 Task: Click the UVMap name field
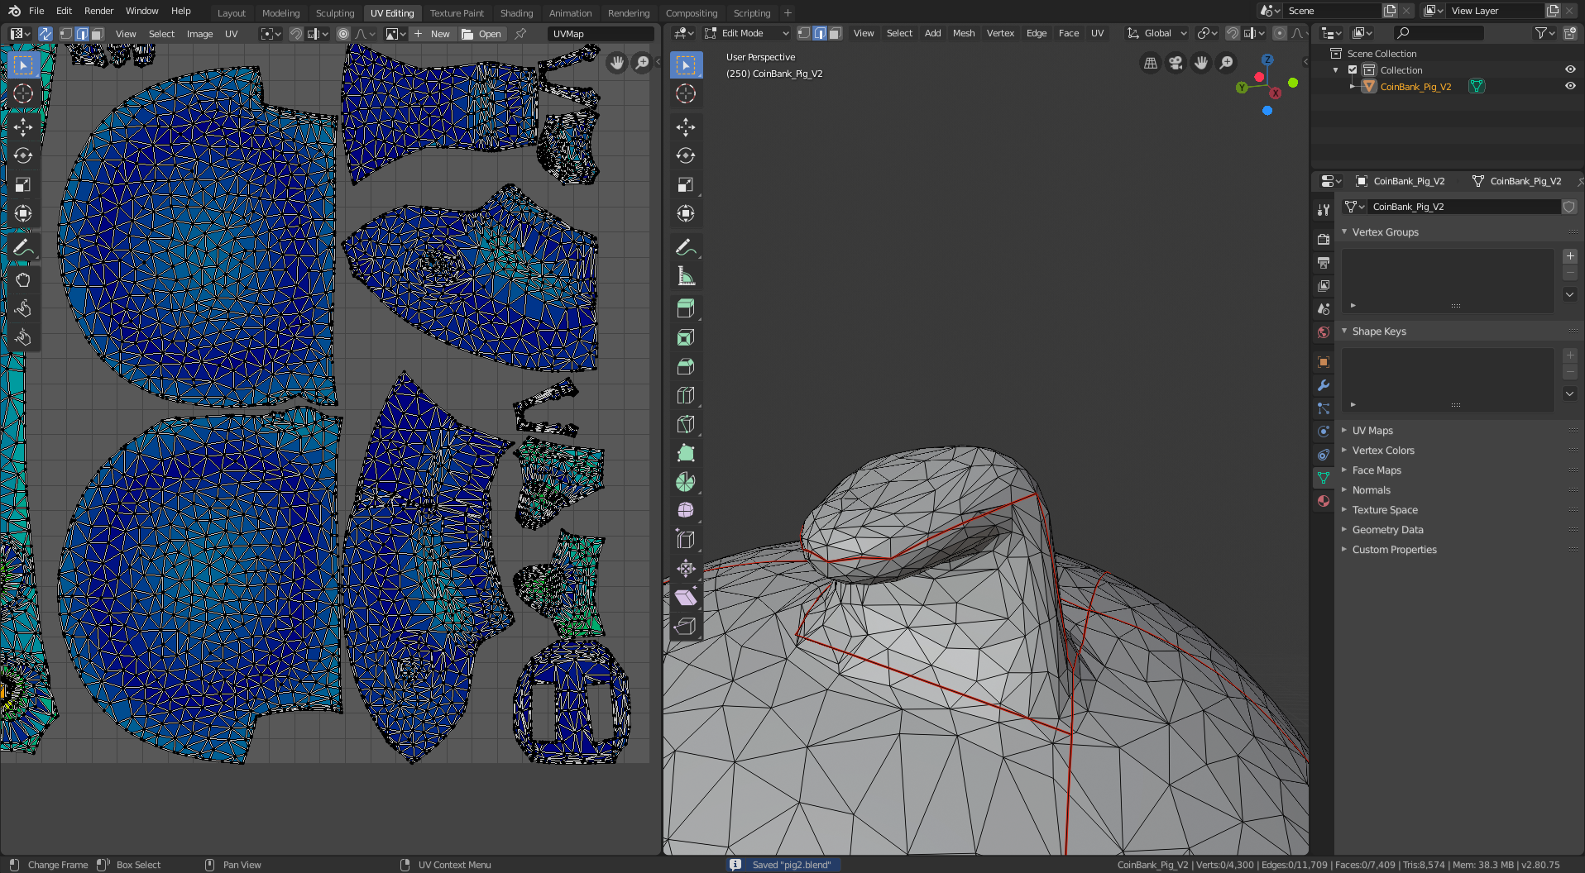coord(600,34)
